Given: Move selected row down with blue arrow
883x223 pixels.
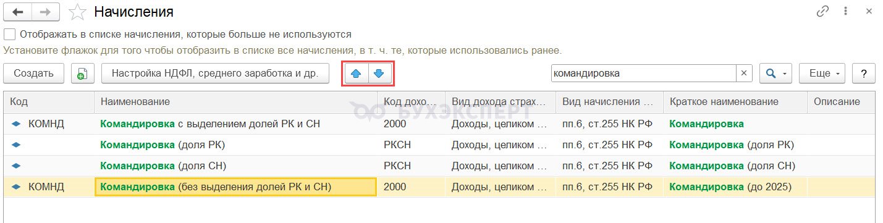Looking at the screenshot, I should 379,73.
